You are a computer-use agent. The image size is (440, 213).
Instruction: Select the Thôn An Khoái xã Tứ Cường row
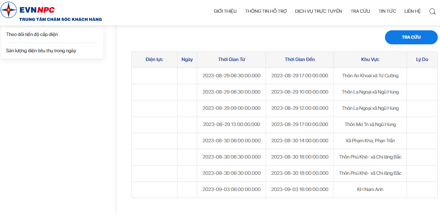pos(285,76)
